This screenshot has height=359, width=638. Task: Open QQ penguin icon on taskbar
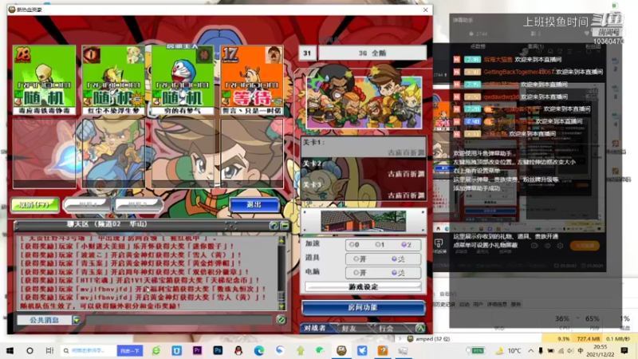(x=238, y=350)
